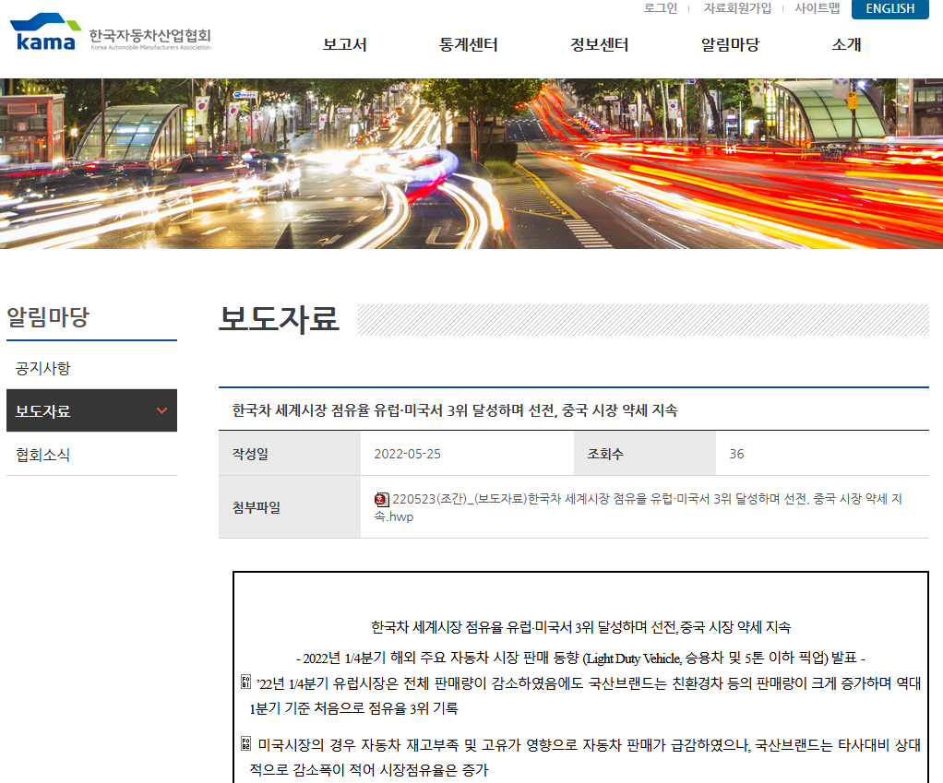
Task: Select 보도자료 in the sidebar
Action: pos(43,411)
